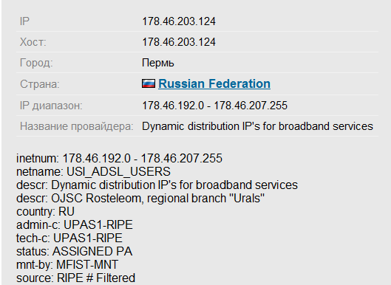Open the Russian Federation link
This screenshot has height=285, width=391.
pyautogui.click(x=214, y=83)
